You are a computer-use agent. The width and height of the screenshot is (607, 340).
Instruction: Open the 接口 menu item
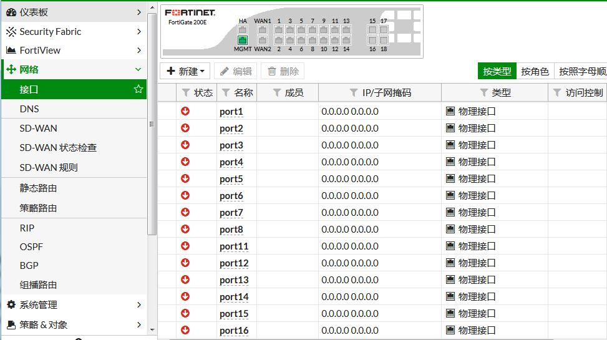(74, 89)
